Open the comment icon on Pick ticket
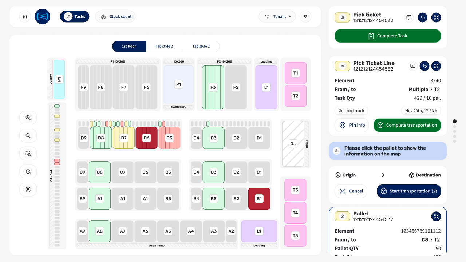Viewport: 466px width, 262px height. pyautogui.click(x=409, y=17)
